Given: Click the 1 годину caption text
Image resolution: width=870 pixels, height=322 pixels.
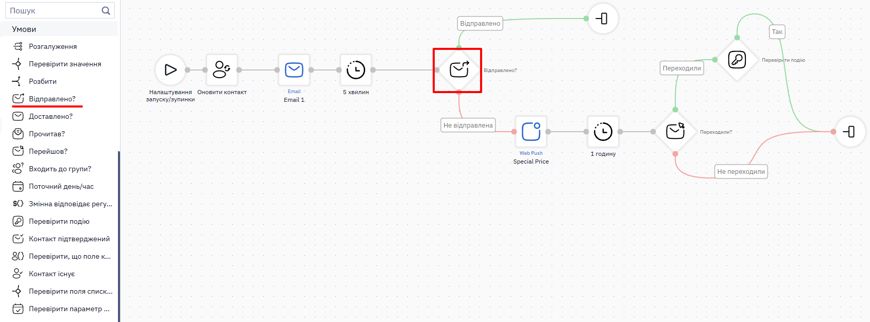Looking at the screenshot, I should 603,154.
